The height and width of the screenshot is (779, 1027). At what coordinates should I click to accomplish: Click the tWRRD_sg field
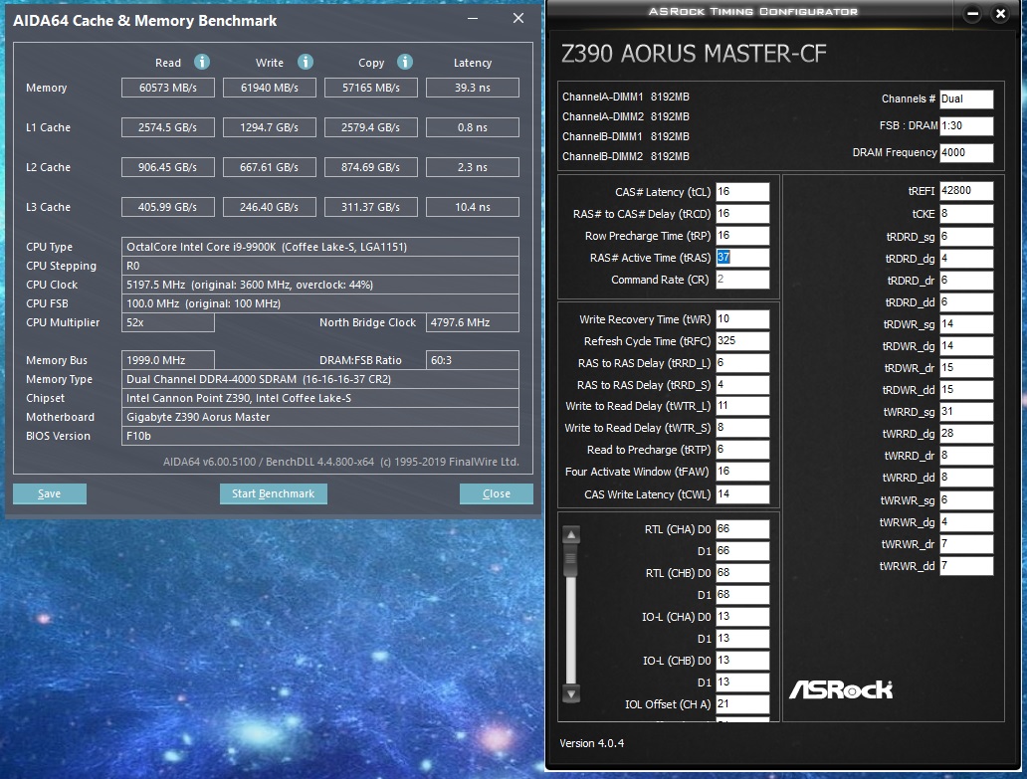[966, 412]
